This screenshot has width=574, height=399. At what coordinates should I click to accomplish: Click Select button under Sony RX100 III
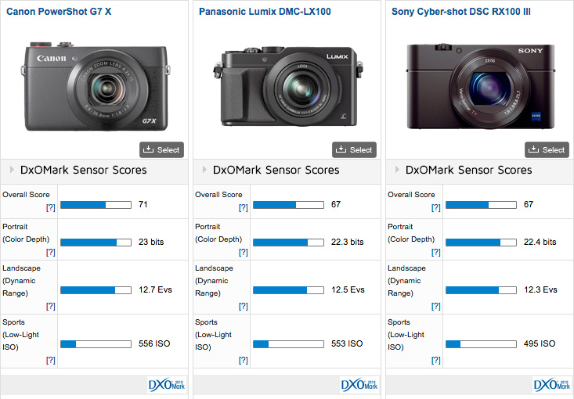(x=547, y=149)
